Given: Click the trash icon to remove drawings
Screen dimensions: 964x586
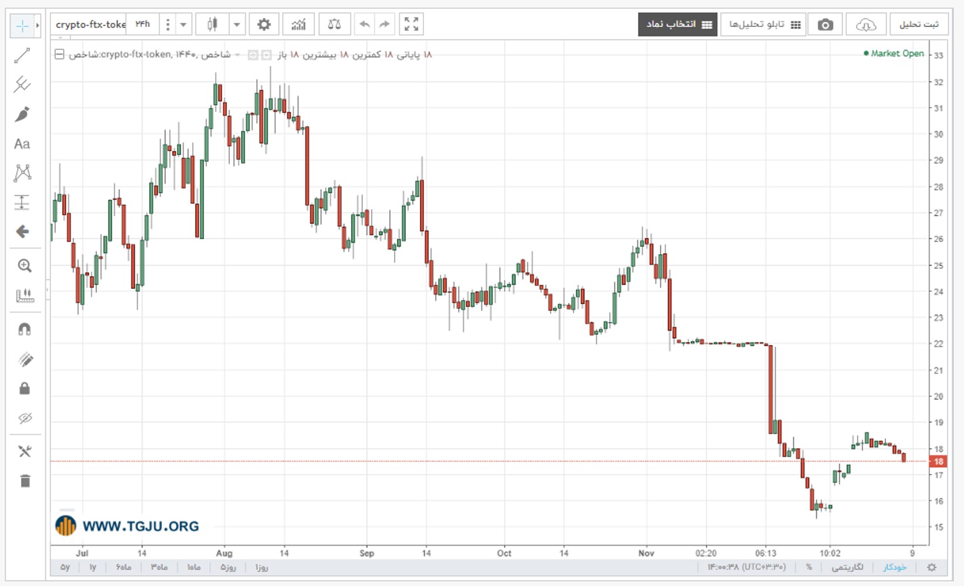Looking at the screenshot, I should [25, 481].
